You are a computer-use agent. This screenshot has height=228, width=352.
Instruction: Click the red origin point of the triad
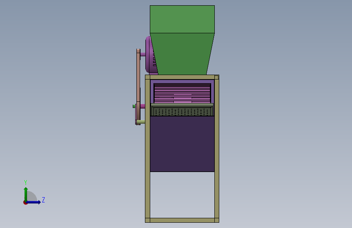point(25,202)
